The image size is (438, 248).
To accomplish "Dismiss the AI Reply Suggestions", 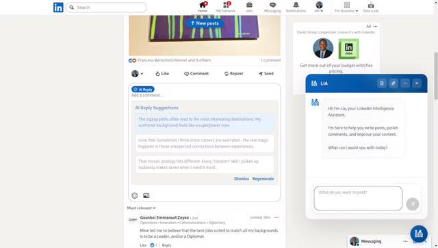I will tap(242, 178).
